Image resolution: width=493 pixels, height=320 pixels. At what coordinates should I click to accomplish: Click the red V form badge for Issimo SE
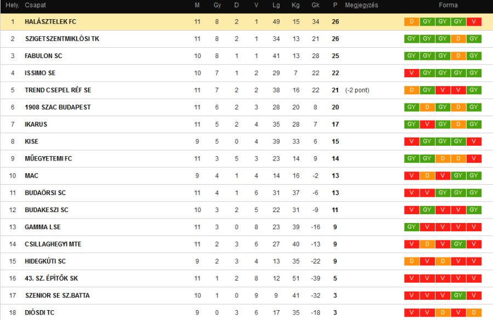coord(411,73)
